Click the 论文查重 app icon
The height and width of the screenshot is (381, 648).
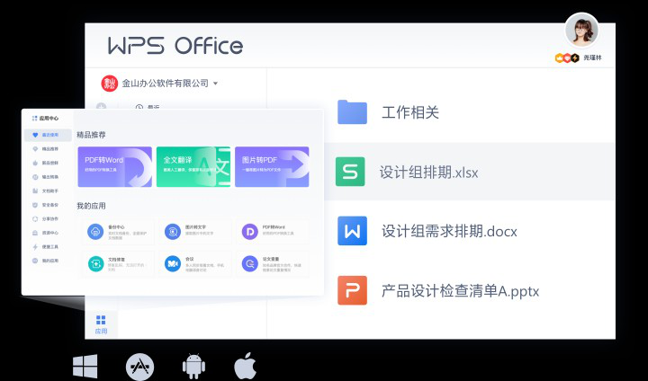[250, 263]
